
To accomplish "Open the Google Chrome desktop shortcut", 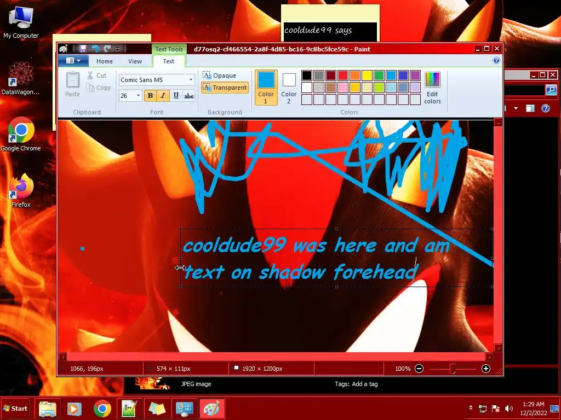I will 21,135.
